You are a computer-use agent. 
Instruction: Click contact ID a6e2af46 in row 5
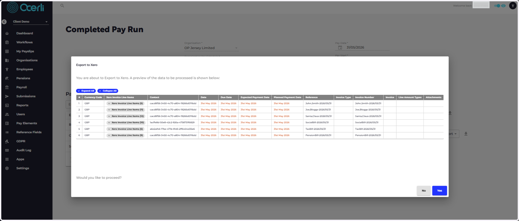[x=172, y=129]
